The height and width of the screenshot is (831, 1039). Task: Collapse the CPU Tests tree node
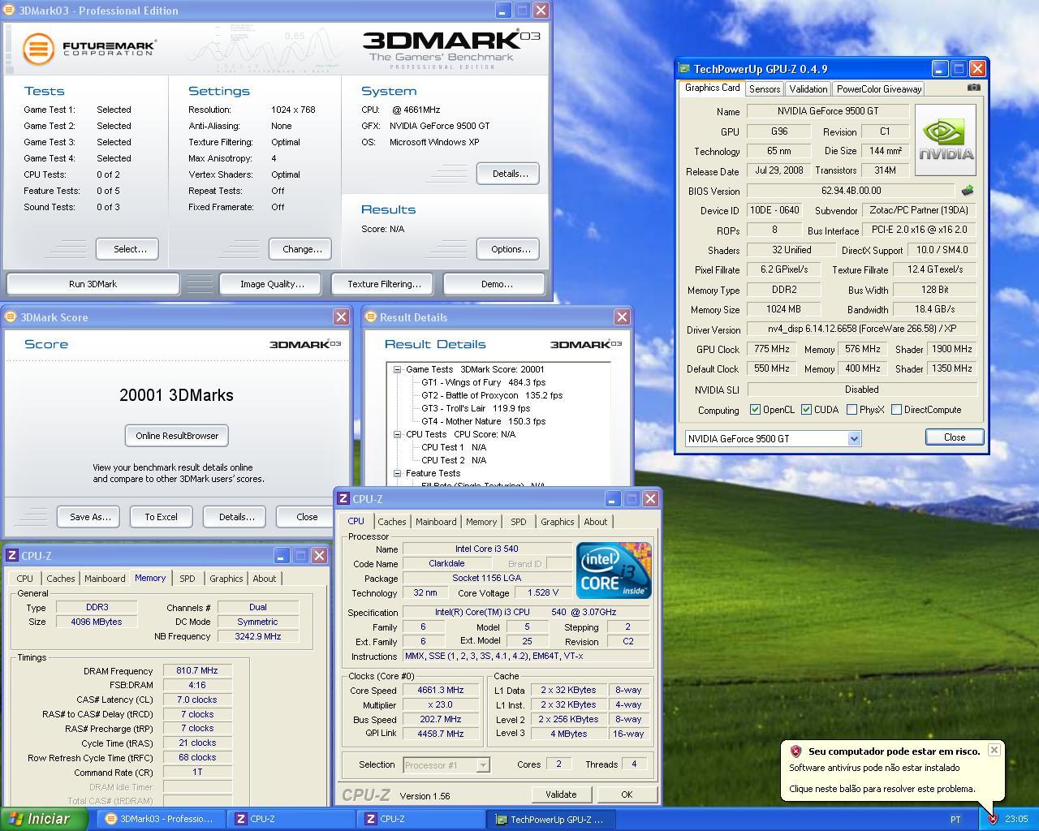[x=398, y=434]
